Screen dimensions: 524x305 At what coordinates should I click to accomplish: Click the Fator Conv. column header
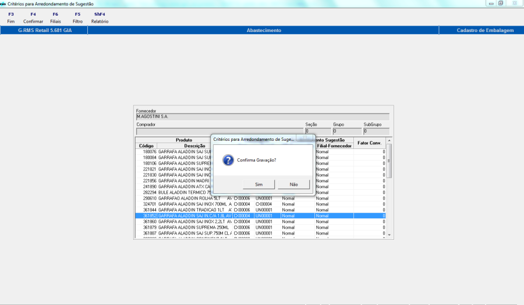click(369, 143)
